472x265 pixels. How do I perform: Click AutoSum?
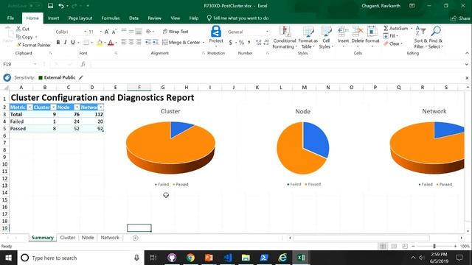[x=396, y=28]
